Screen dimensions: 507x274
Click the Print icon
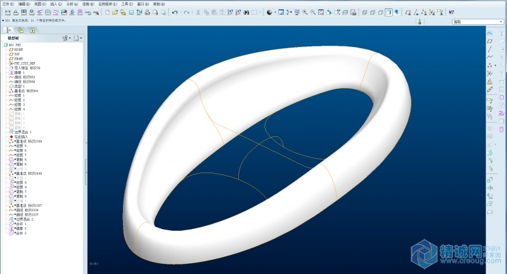pos(148,12)
